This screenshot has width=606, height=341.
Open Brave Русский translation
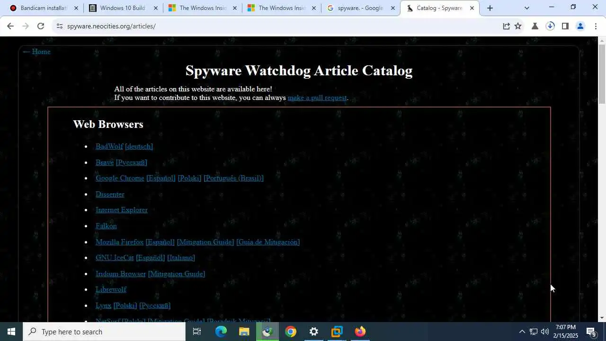click(132, 162)
